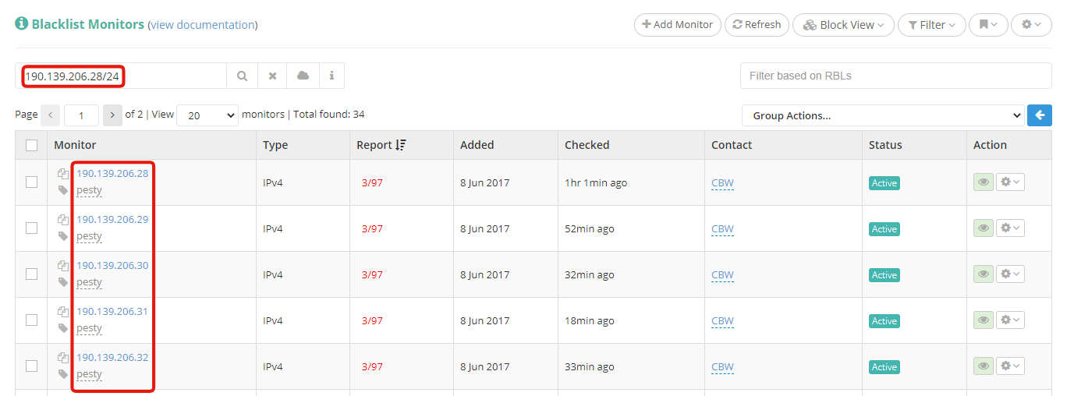1067x396 pixels.
Task: Open the Block View menu
Action: [842, 25]
